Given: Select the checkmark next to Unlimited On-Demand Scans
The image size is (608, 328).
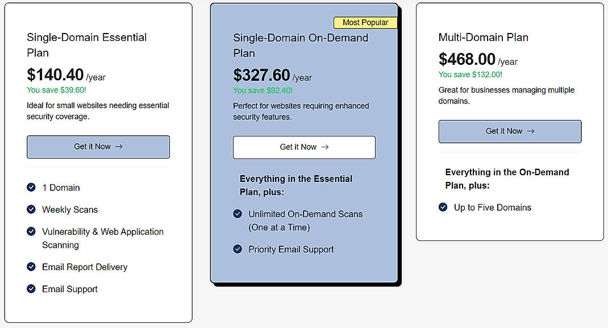Looking at the screenshot, I should coord(238,214).
